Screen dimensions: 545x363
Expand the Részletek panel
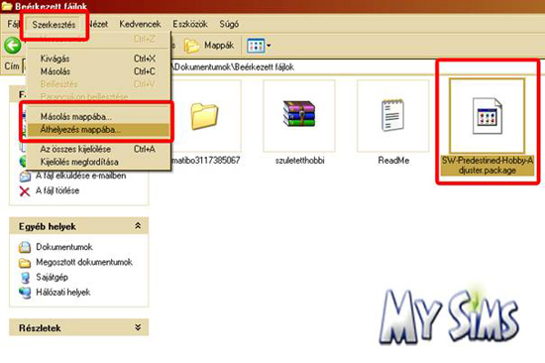tap(138, 327)
